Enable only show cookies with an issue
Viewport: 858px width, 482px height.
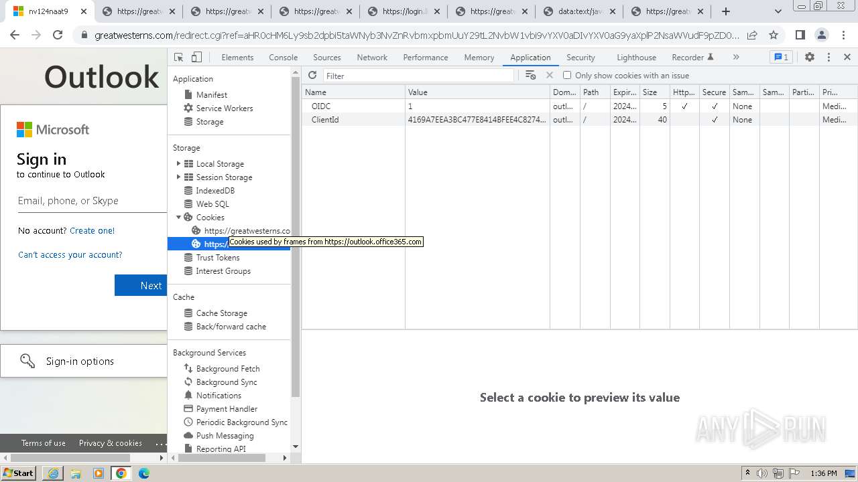[567, 76]
